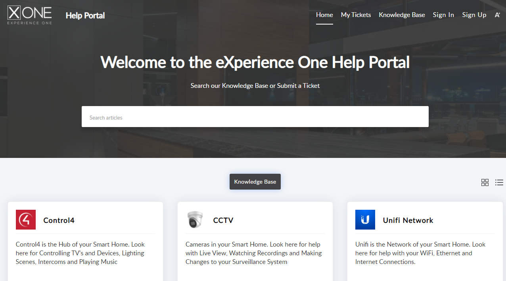Click the Sign In link

(x=443, y=15)
